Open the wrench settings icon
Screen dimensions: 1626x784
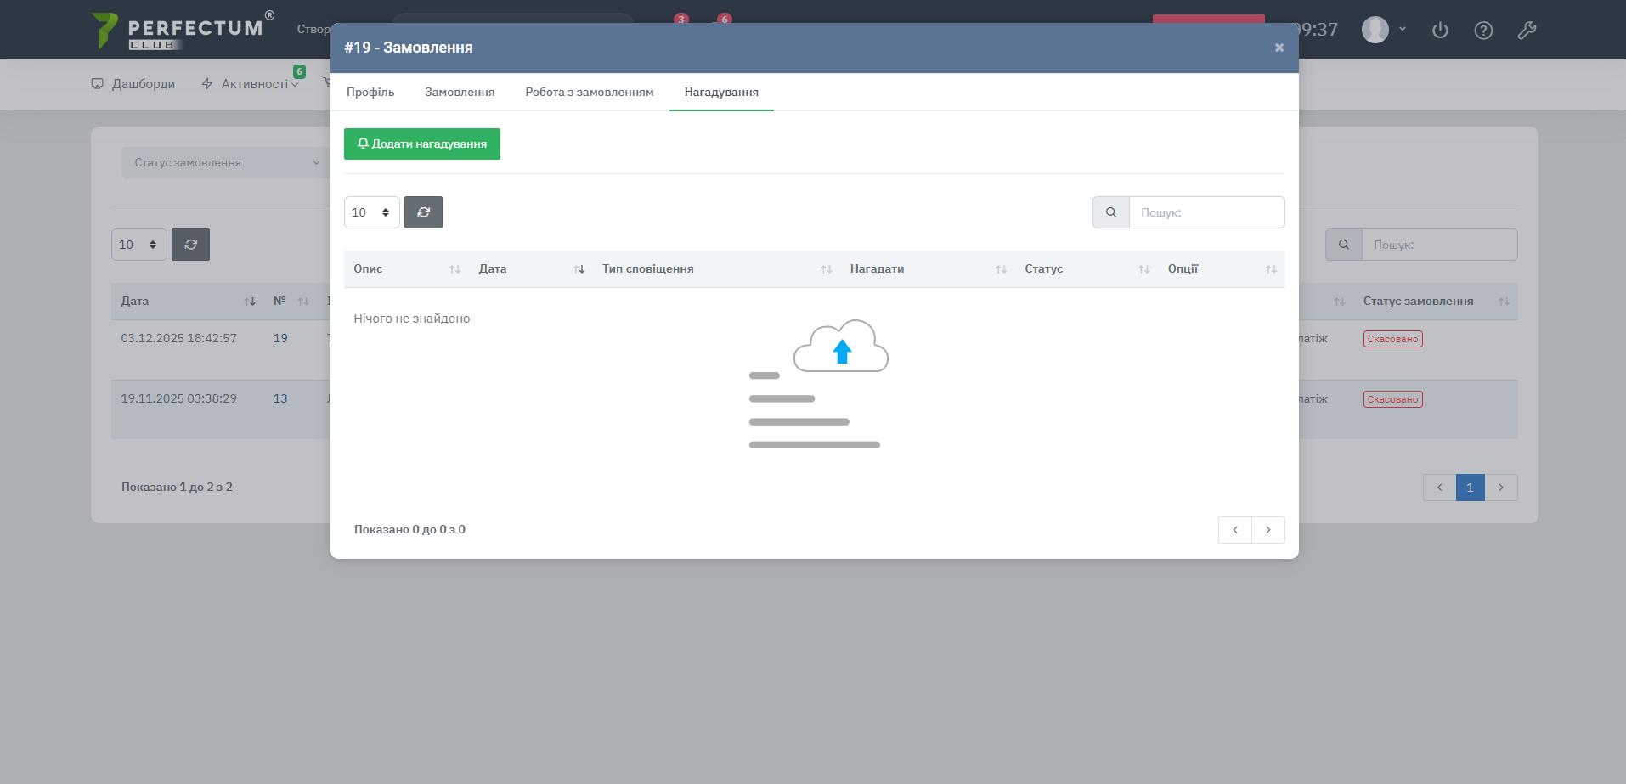pyautogui.click(x=1527, y=31)
